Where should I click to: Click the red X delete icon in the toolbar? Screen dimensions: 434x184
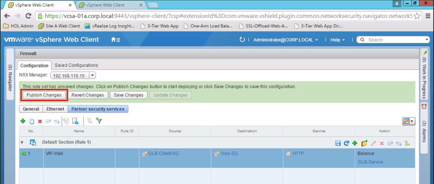40,121
